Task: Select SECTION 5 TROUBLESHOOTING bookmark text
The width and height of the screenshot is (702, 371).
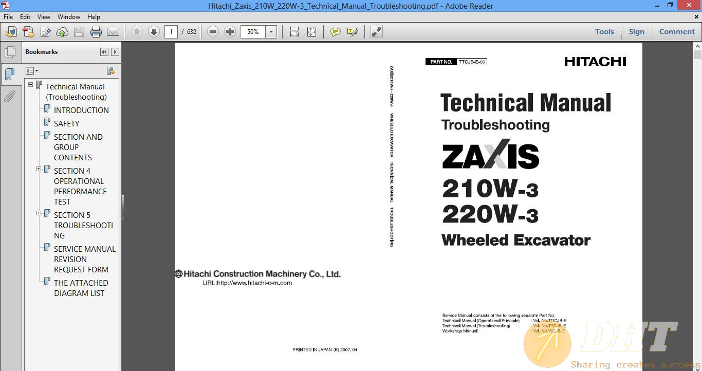Action: click(x=83, y=225)
